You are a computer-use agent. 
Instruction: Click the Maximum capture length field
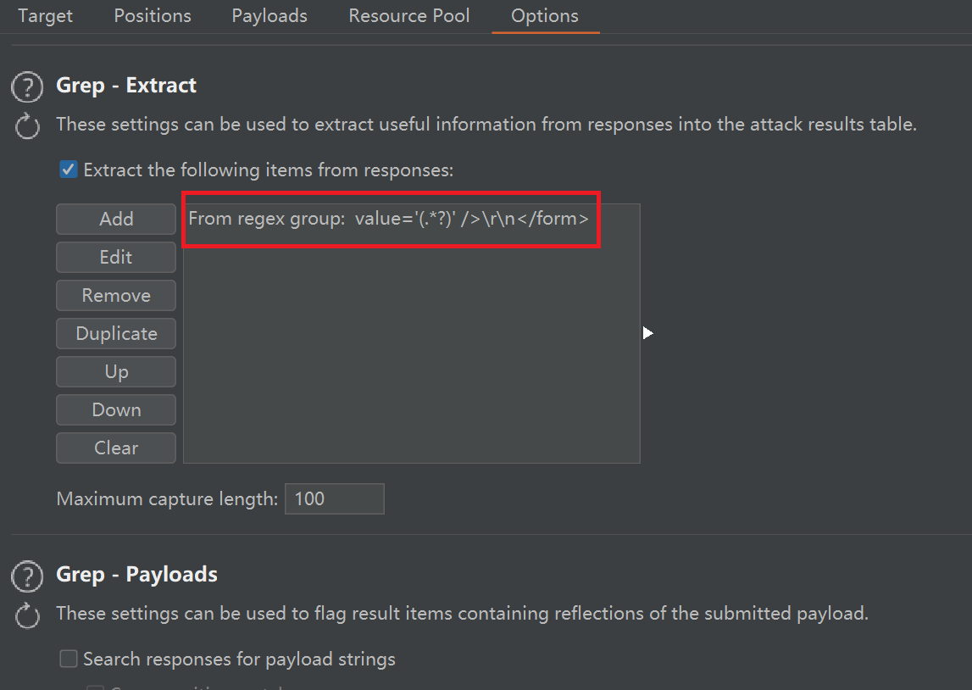pyautogui.click(x=334, y=498)
